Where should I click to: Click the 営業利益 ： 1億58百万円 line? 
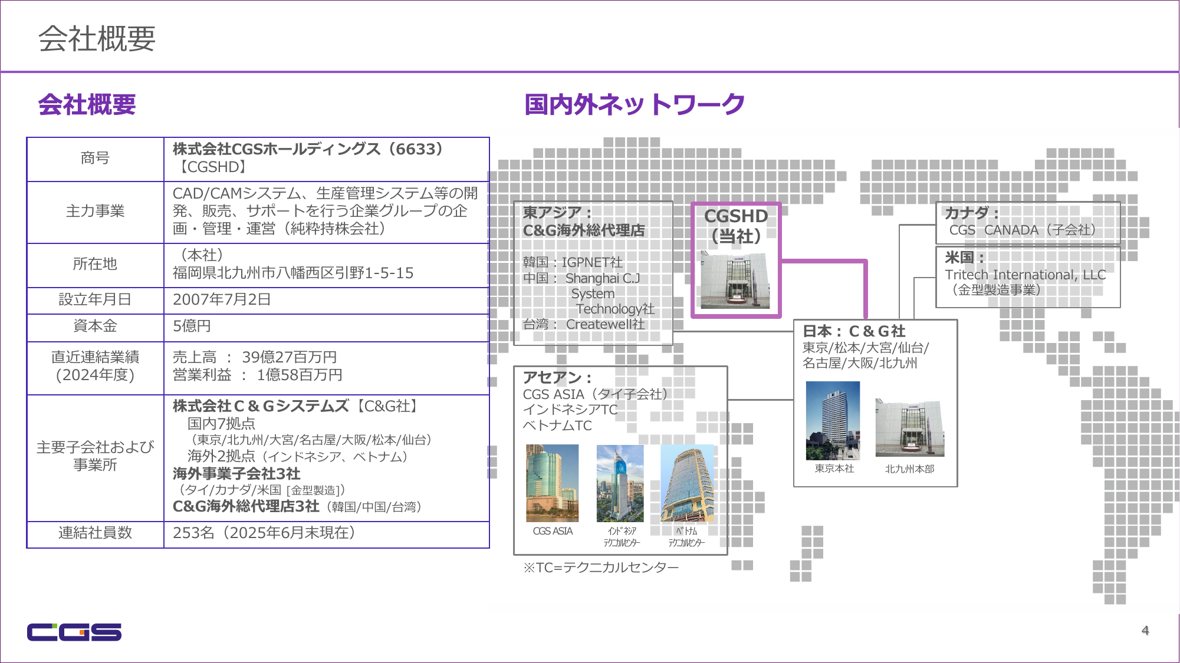257,375
